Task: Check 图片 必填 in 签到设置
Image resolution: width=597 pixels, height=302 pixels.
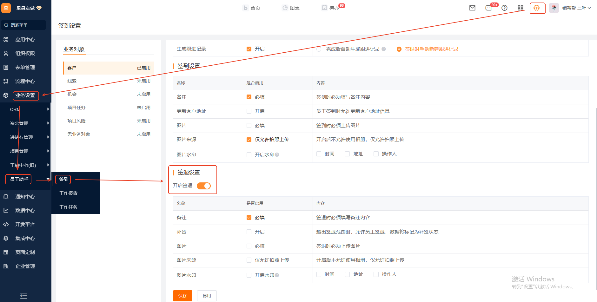Action: click(249, 126)
